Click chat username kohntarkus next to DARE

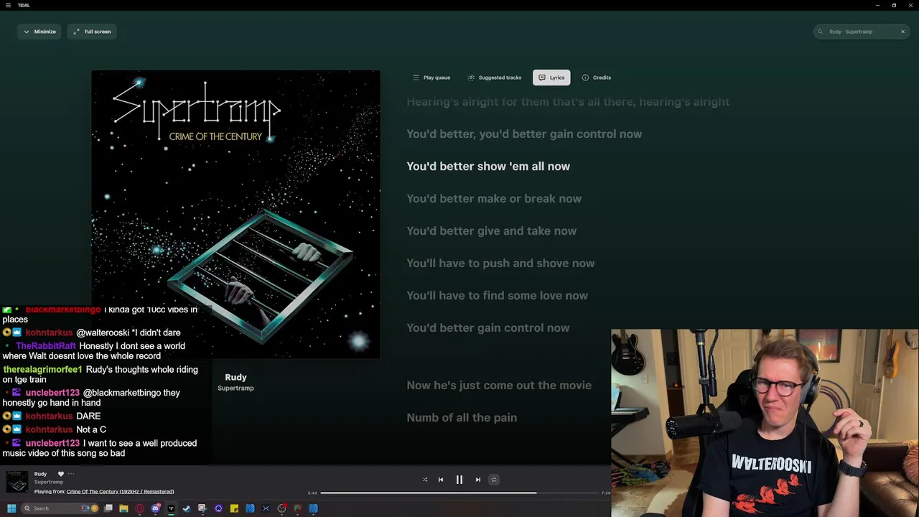[49, 416]
